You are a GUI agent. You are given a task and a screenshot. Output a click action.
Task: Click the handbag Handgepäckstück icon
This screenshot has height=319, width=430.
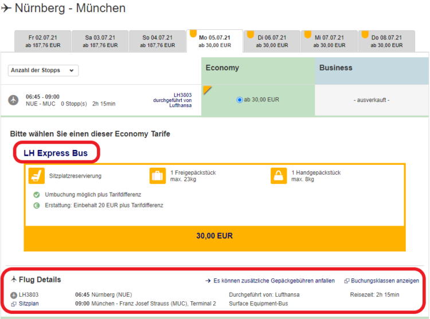pos(279,176)
